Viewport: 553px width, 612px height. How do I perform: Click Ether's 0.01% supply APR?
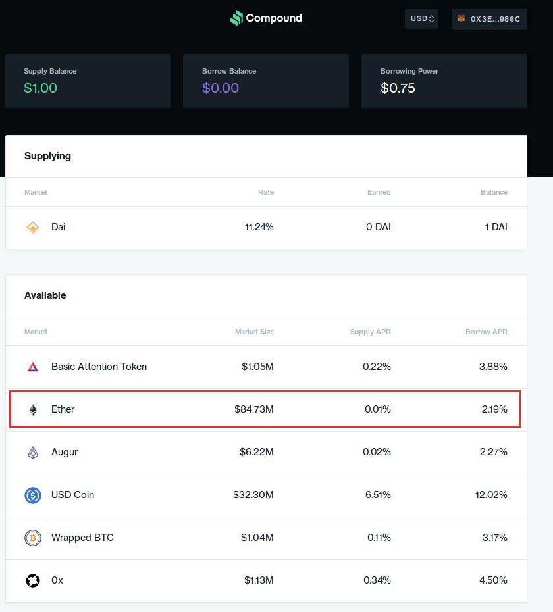click(x=378, y=409)
